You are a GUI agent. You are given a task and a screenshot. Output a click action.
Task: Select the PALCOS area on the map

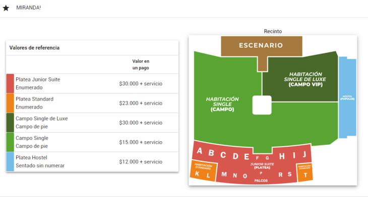pyautogui.click(x=261, y=180)
